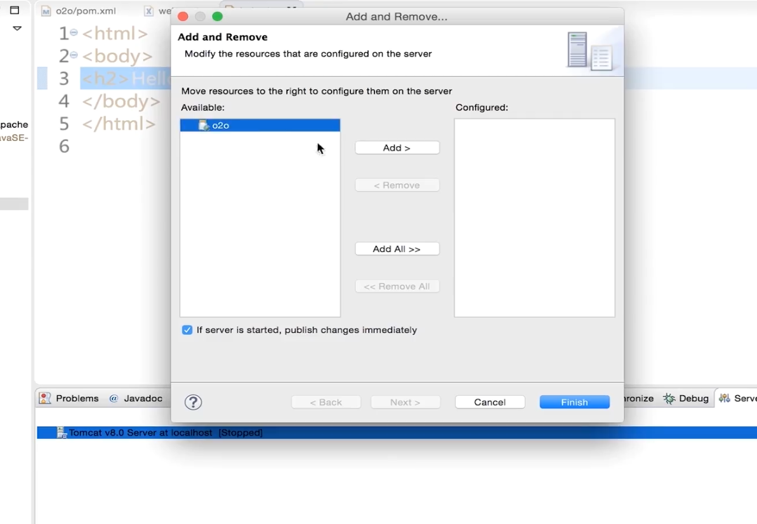Click the Add All >> button
Viewport: 757px width, 524px height.
coord(397,249)
